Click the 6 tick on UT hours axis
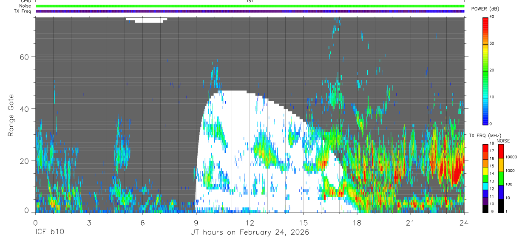The image size is (522, 241). [x=142, y=223]
